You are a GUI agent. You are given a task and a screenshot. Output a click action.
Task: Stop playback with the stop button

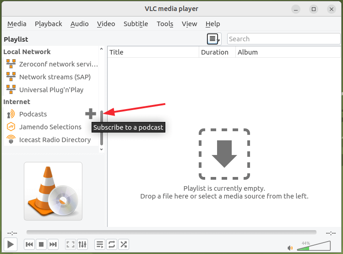[41, 244]
